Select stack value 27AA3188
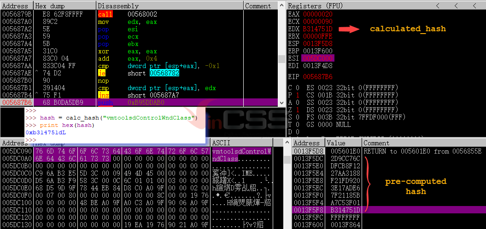 point(345,173)
